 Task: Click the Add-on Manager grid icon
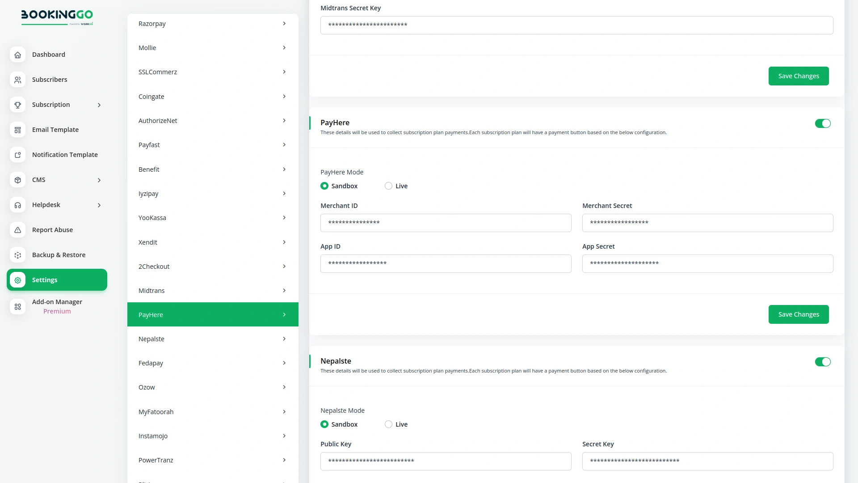(x=17, y=307)
